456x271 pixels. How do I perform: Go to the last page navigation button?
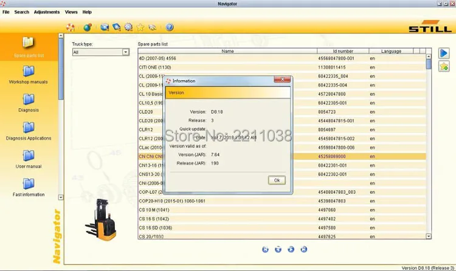pos(304,249)
